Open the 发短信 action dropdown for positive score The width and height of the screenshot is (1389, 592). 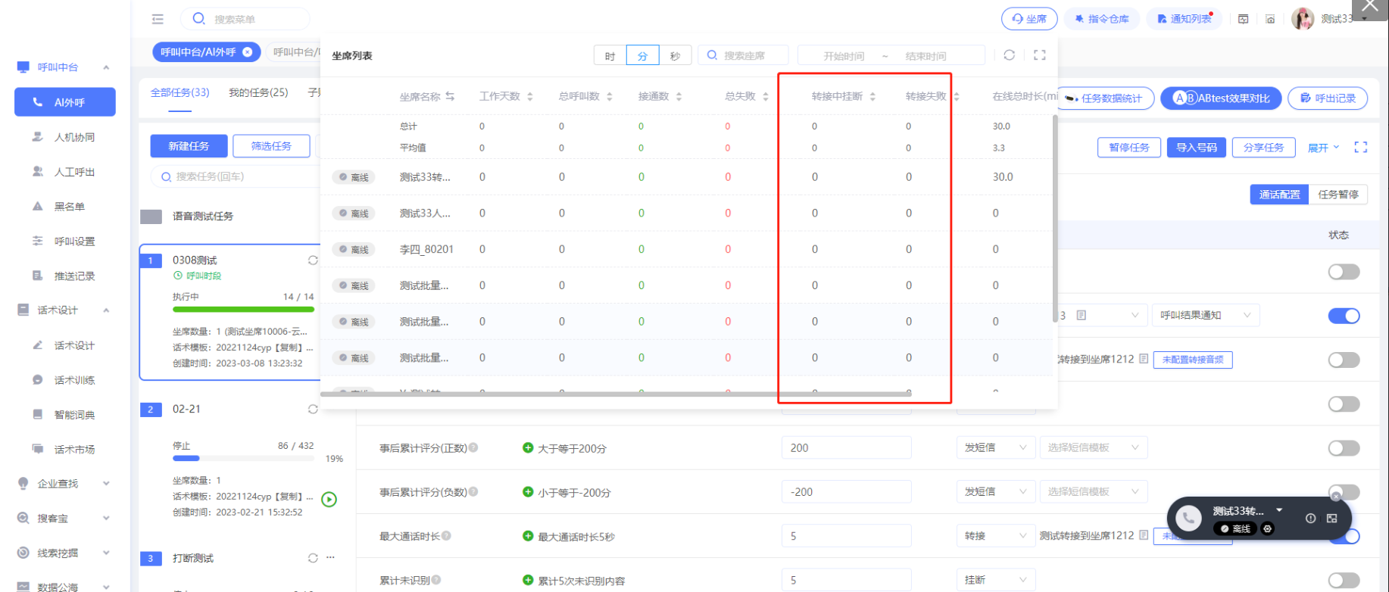[994, 448]
